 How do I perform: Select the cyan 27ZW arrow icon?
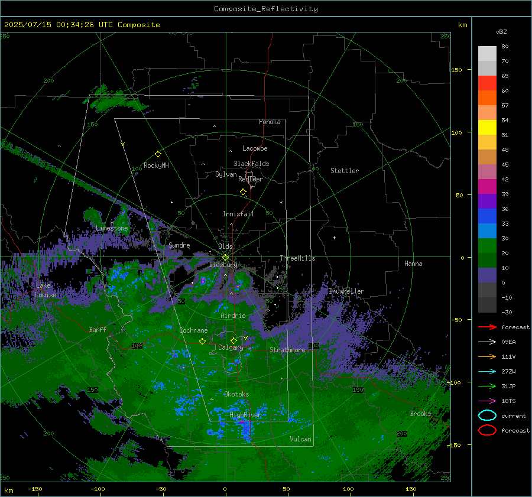[487, 372]
